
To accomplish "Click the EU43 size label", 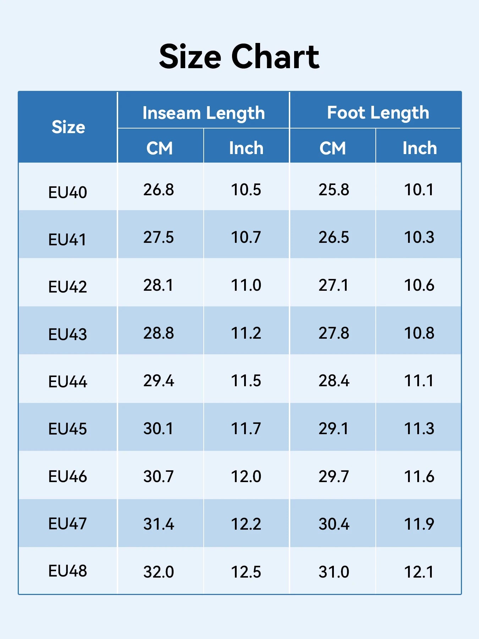I will pos(67,334).
